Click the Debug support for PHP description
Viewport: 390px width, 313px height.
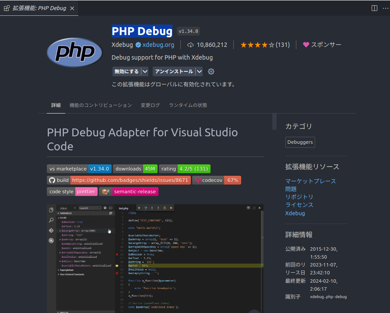pyautogui.click(x=162, y=57)
